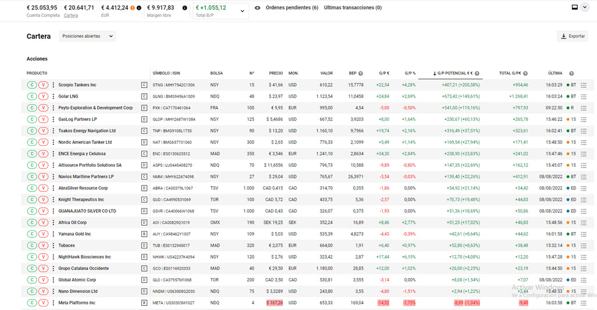The height and width of the screenshot is (310, 597).
Task: Click help icon beside G/P POTENCIAL column
Action: pos(477,73)
